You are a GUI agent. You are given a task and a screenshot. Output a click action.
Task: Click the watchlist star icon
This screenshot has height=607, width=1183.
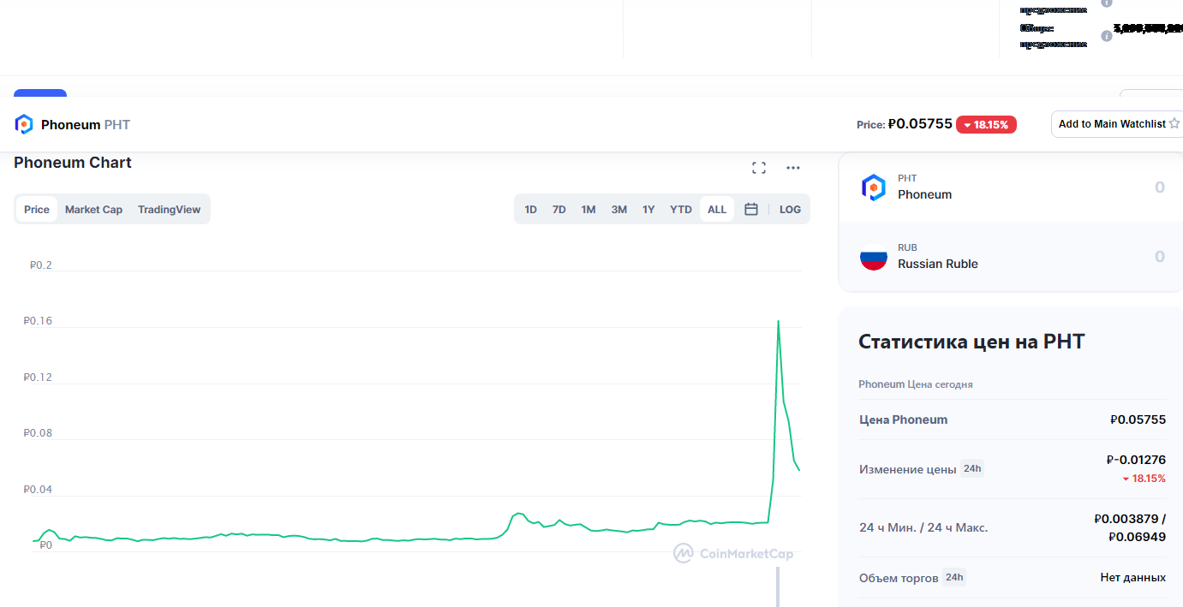click(x=1174, y=124)
